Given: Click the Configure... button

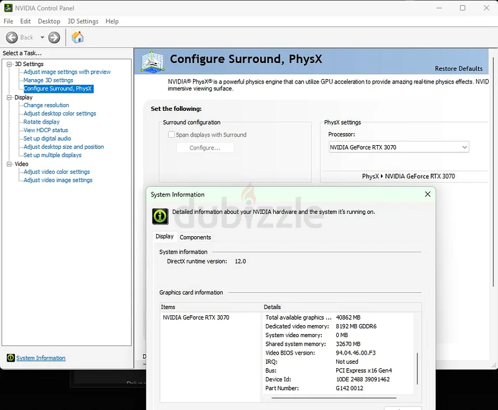Looking at the screenshot, I should (x=205, y=148).
